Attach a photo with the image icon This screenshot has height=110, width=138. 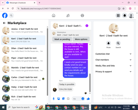pos(59,99)
